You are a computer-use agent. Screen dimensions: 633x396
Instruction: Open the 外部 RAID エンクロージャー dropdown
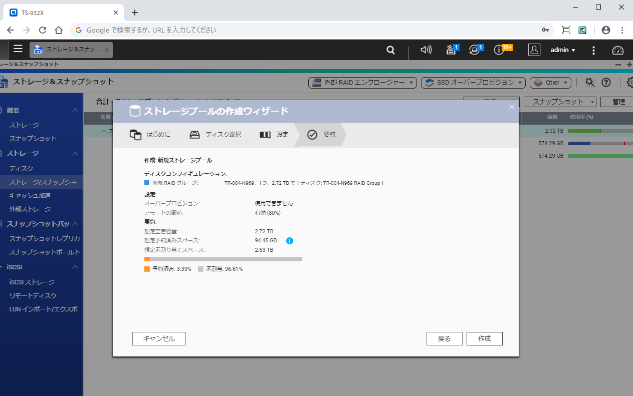(x=362, y=83)
